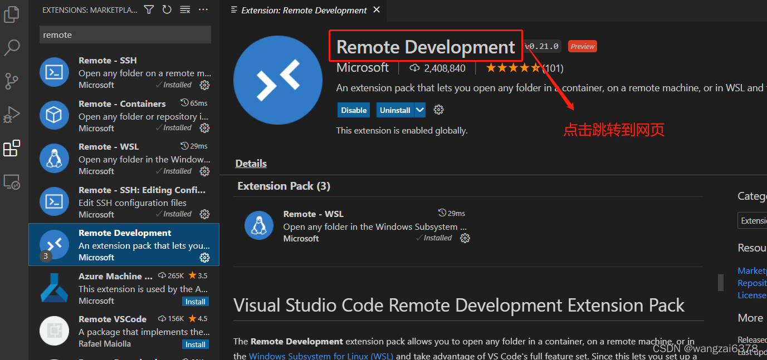The image size is (767, 360).
Task: Click in the extensions search box
Action: coord(125,34)
